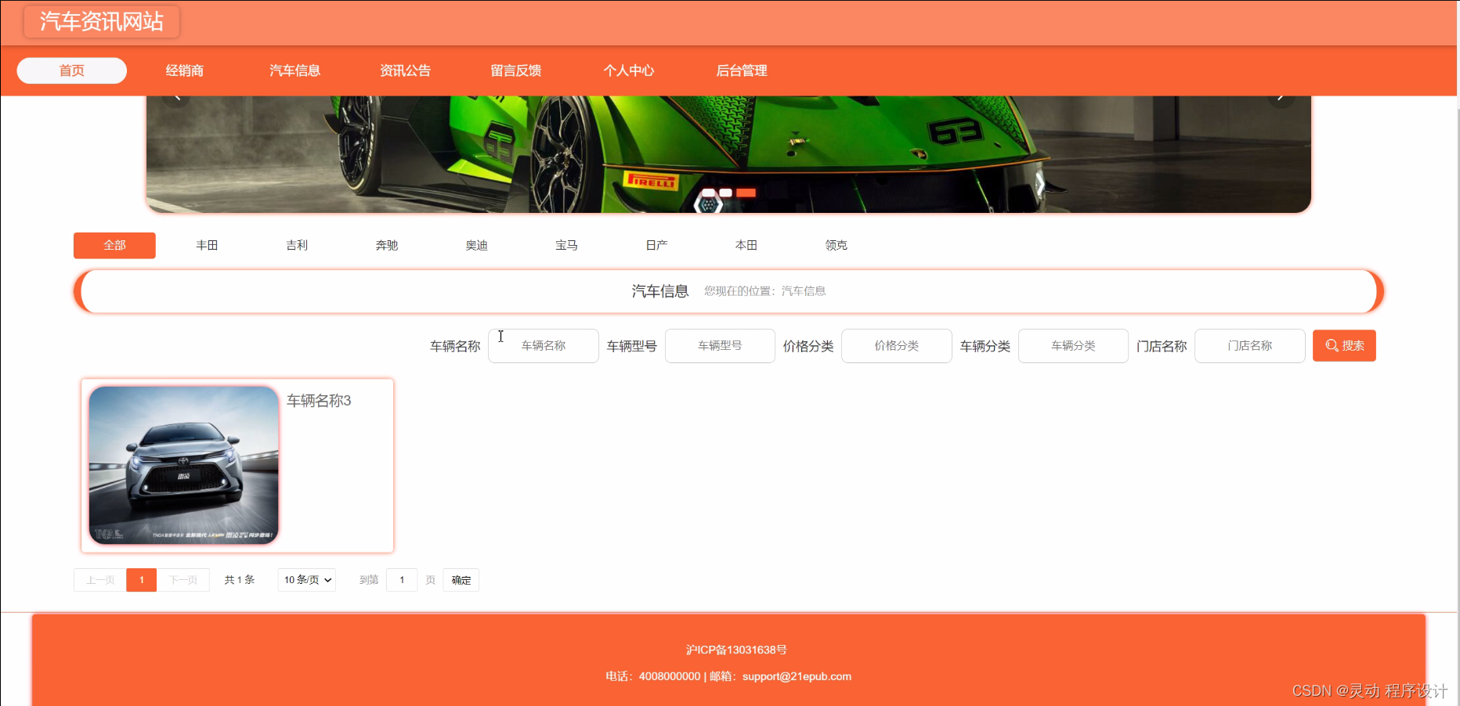This screenshot has width=1460, height=706.
Task: Click the banner car image
Action: click(x=728, y=153)
